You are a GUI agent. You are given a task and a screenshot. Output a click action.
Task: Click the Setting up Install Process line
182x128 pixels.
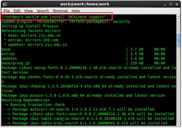[30, 26]
